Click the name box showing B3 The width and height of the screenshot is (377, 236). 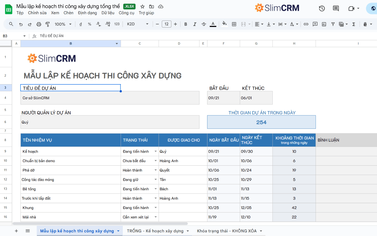[14, 36]
